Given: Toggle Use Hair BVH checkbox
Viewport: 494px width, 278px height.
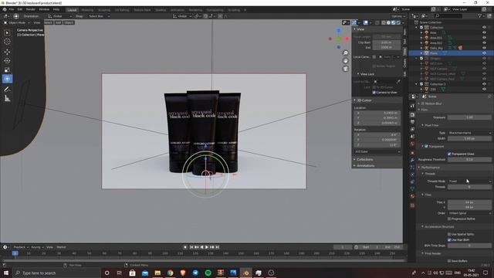Looking at the screenshot, I should [449, 240].
